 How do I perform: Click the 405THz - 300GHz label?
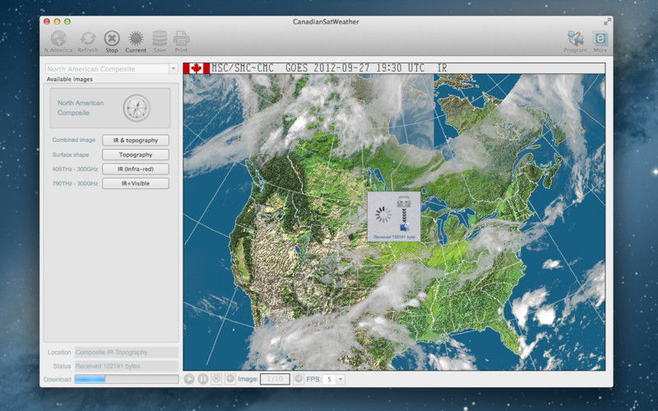[x=75, y=169]
